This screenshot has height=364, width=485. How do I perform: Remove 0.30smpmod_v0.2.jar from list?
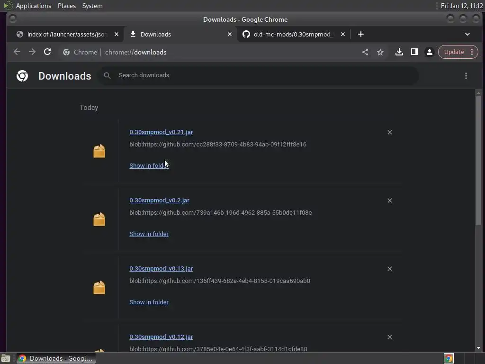click(390, 200)
